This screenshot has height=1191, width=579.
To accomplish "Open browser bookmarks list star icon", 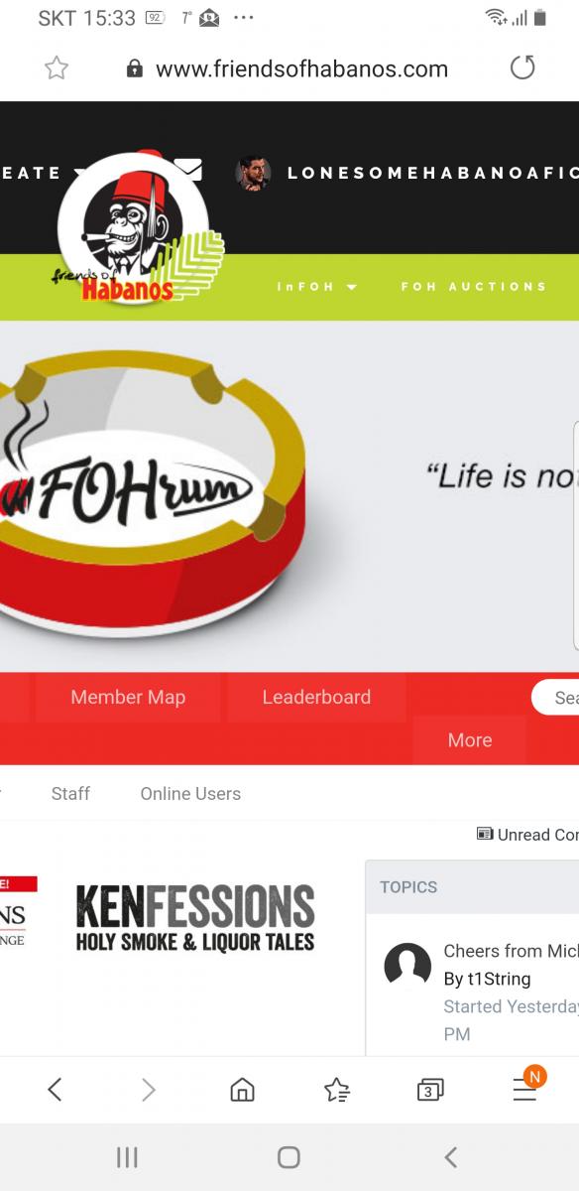I will pyautogui.click(x=337, y=1090).
